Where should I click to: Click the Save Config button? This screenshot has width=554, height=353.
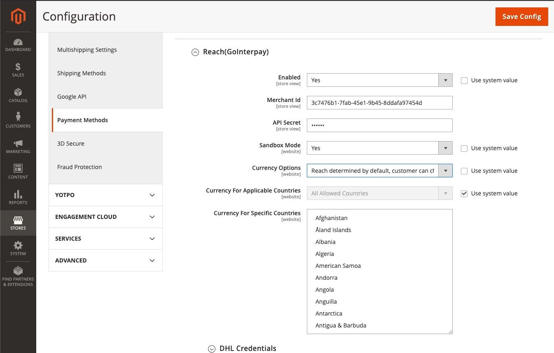(x=521, y=16)
